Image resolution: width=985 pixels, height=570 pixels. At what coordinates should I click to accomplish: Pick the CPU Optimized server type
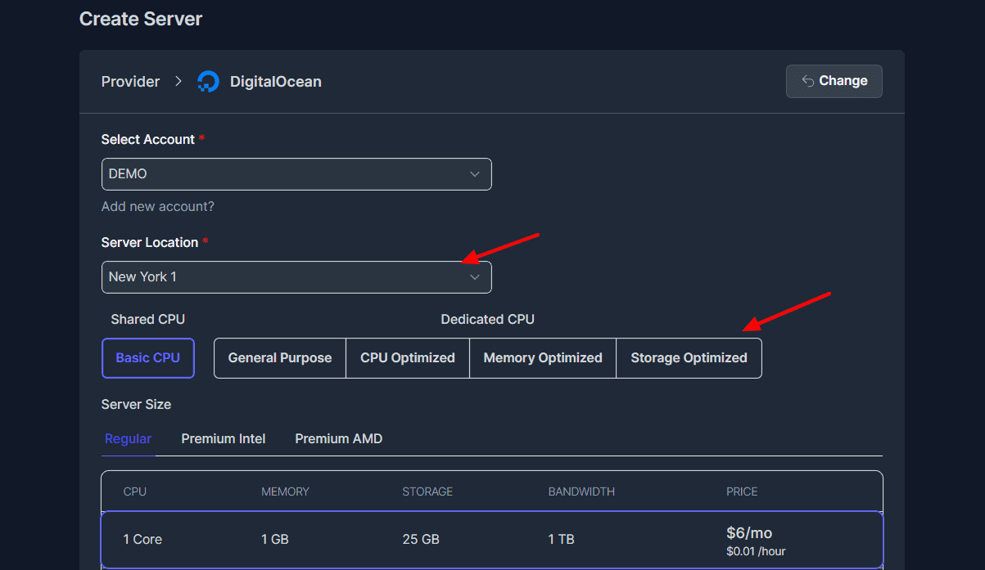point(408,358)
